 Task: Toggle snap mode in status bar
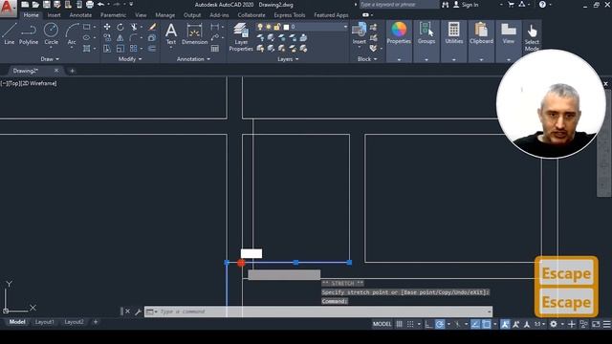point(410,324)
